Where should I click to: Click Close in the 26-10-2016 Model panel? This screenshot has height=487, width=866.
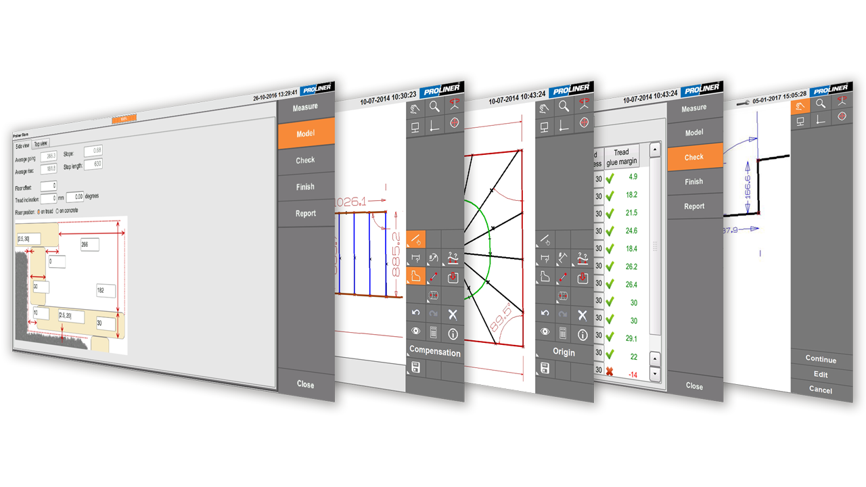(x=306, y=384)
